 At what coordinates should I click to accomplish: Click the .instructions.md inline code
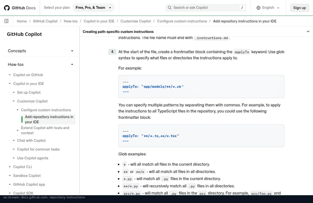[x=212, y=38]
